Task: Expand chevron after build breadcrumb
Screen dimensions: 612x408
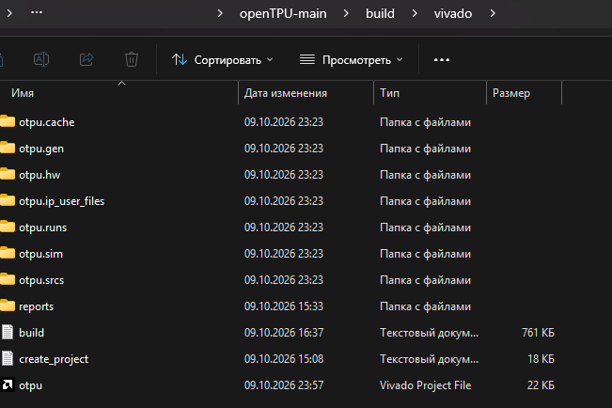Action: pyautogui.click(x=415, y=14)
